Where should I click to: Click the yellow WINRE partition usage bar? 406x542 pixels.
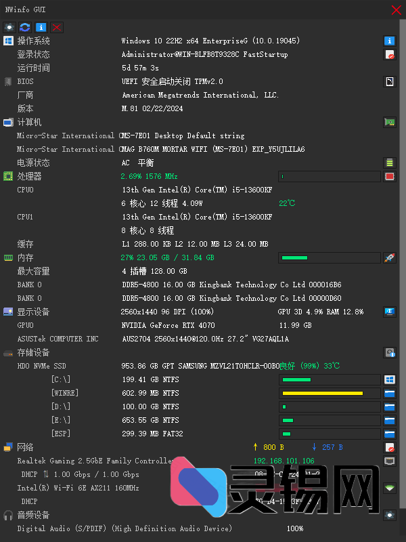pos(330,393)
